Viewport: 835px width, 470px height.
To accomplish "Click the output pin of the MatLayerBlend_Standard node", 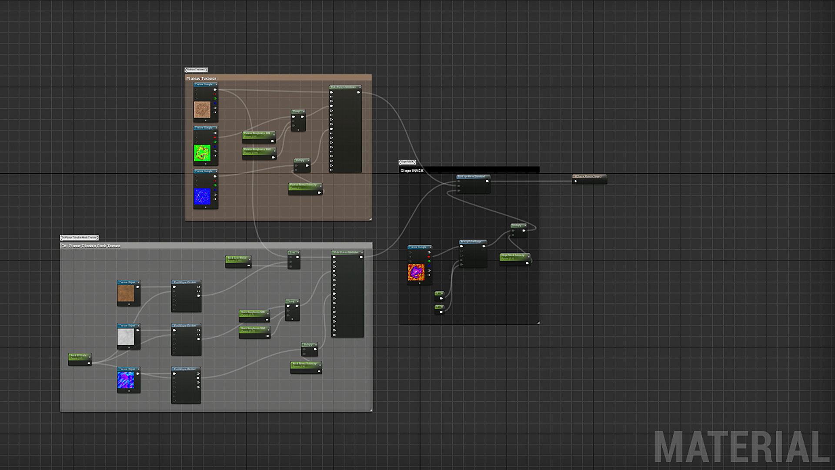I will pos(487,181).
